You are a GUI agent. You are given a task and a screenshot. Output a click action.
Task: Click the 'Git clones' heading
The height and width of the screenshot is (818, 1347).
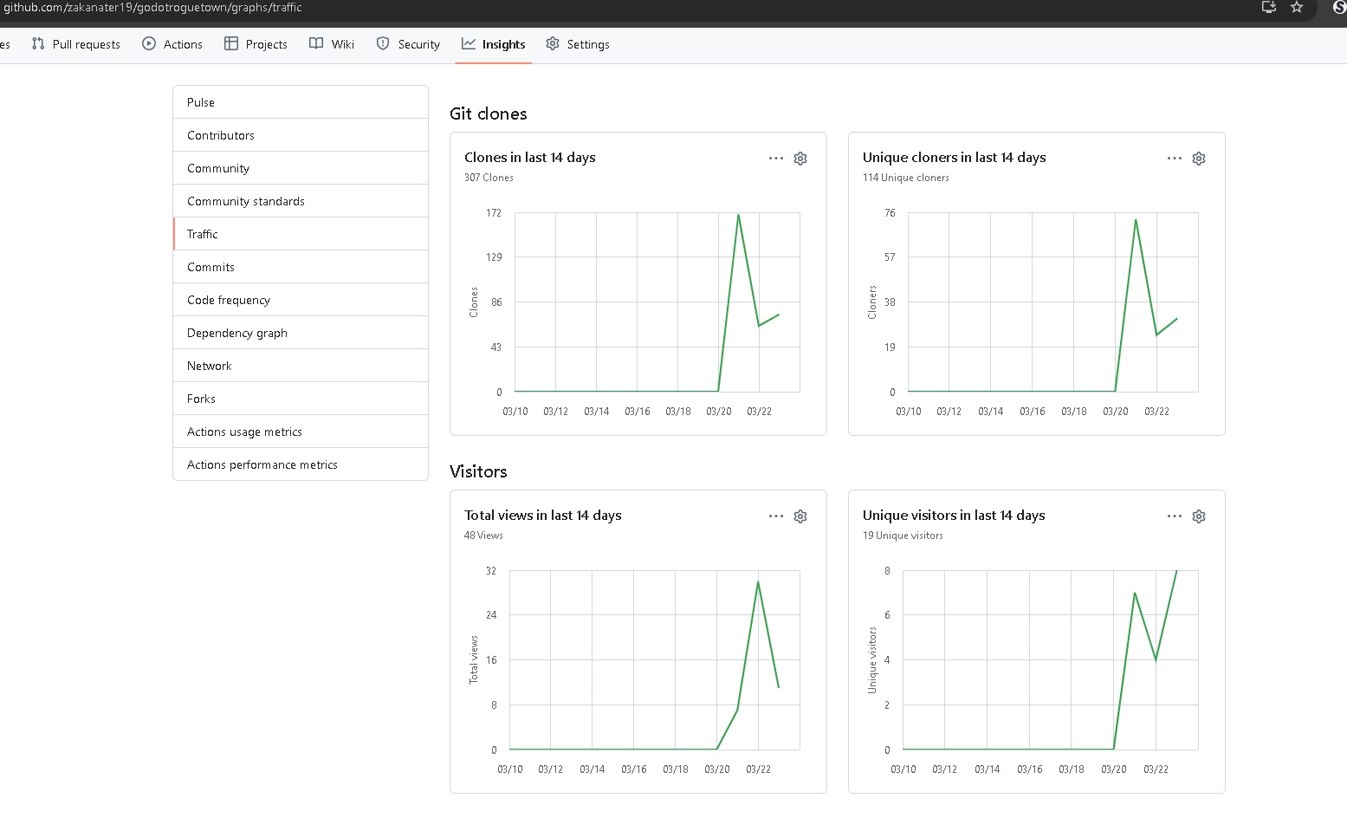[489, 114]
